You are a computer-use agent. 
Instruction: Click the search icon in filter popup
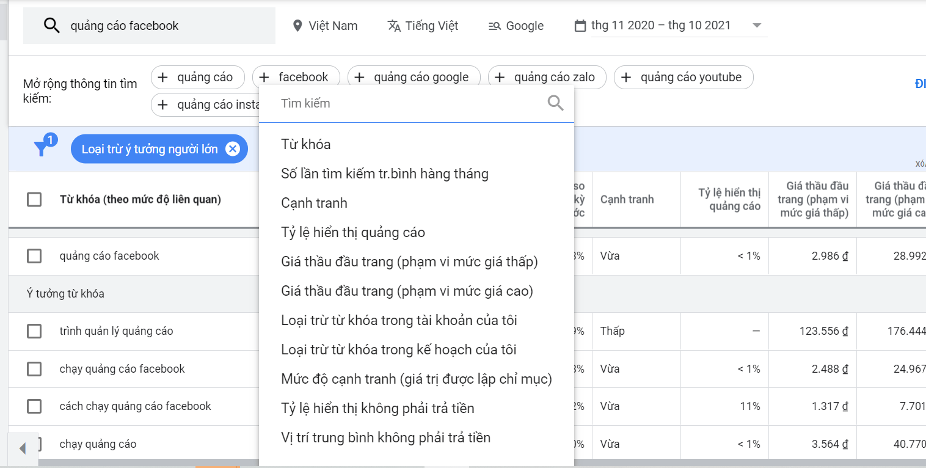point(555,103)
